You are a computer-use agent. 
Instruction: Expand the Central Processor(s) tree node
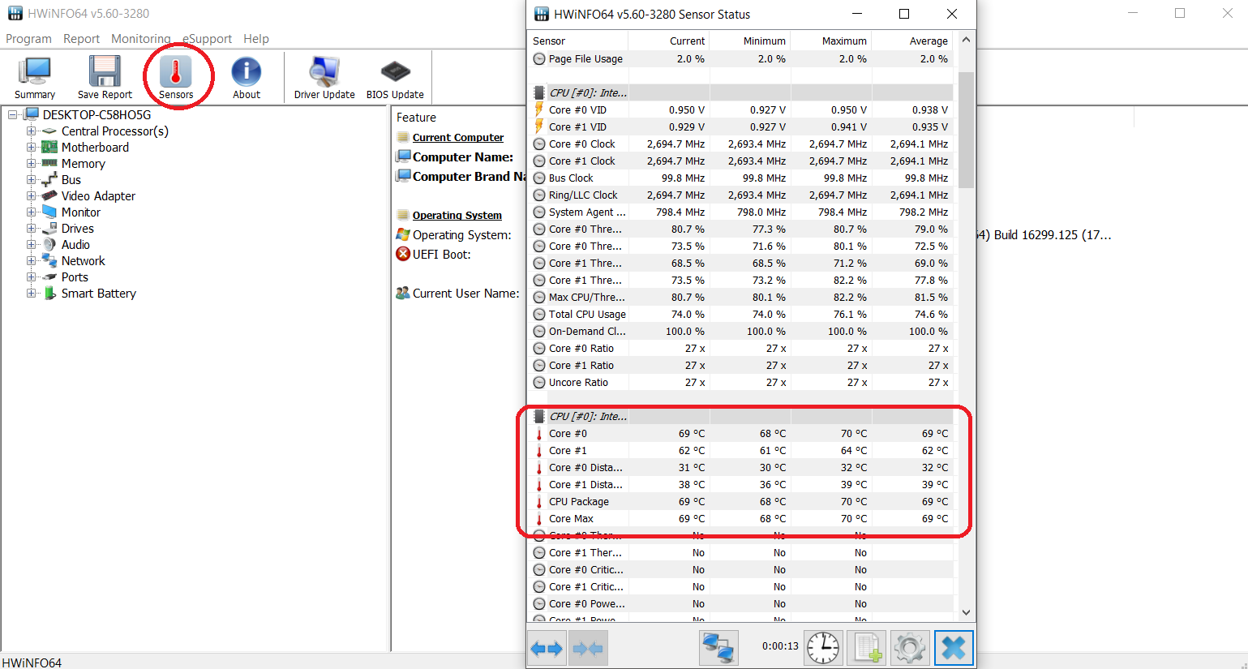31,131
